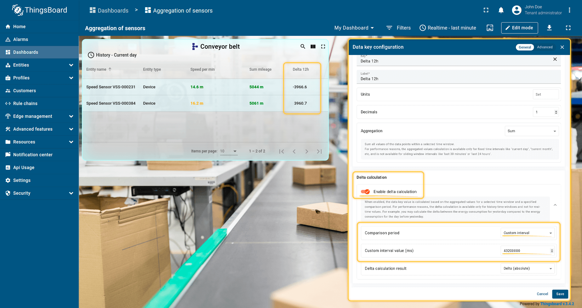Image resolution: width=582 pixels, height=308 pixels.
Task: Go to Alarms in sidebar
Action: tap(20, 39)
